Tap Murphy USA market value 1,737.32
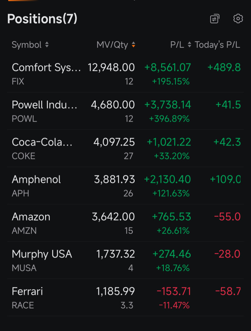The height and width of the screenshot is (331, 251). [115, 254]
